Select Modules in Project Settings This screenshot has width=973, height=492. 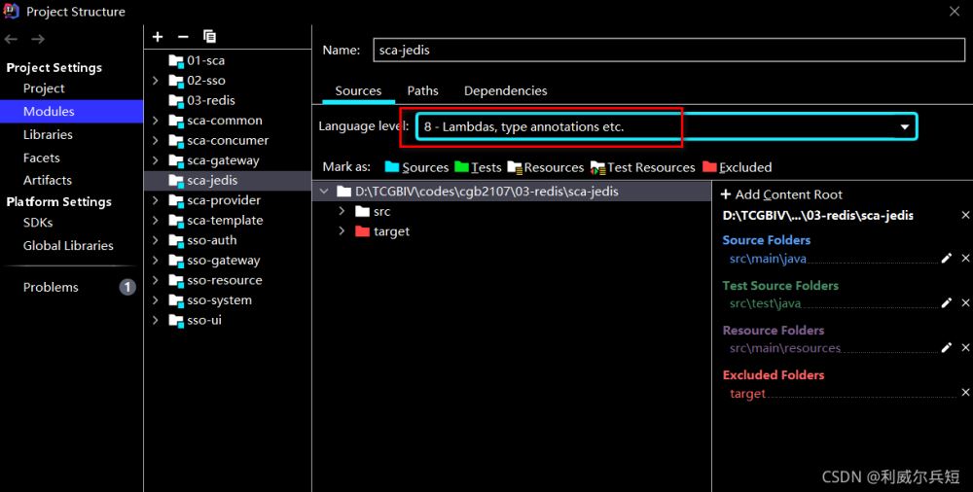pyautogui.click(x=71, y=112)
